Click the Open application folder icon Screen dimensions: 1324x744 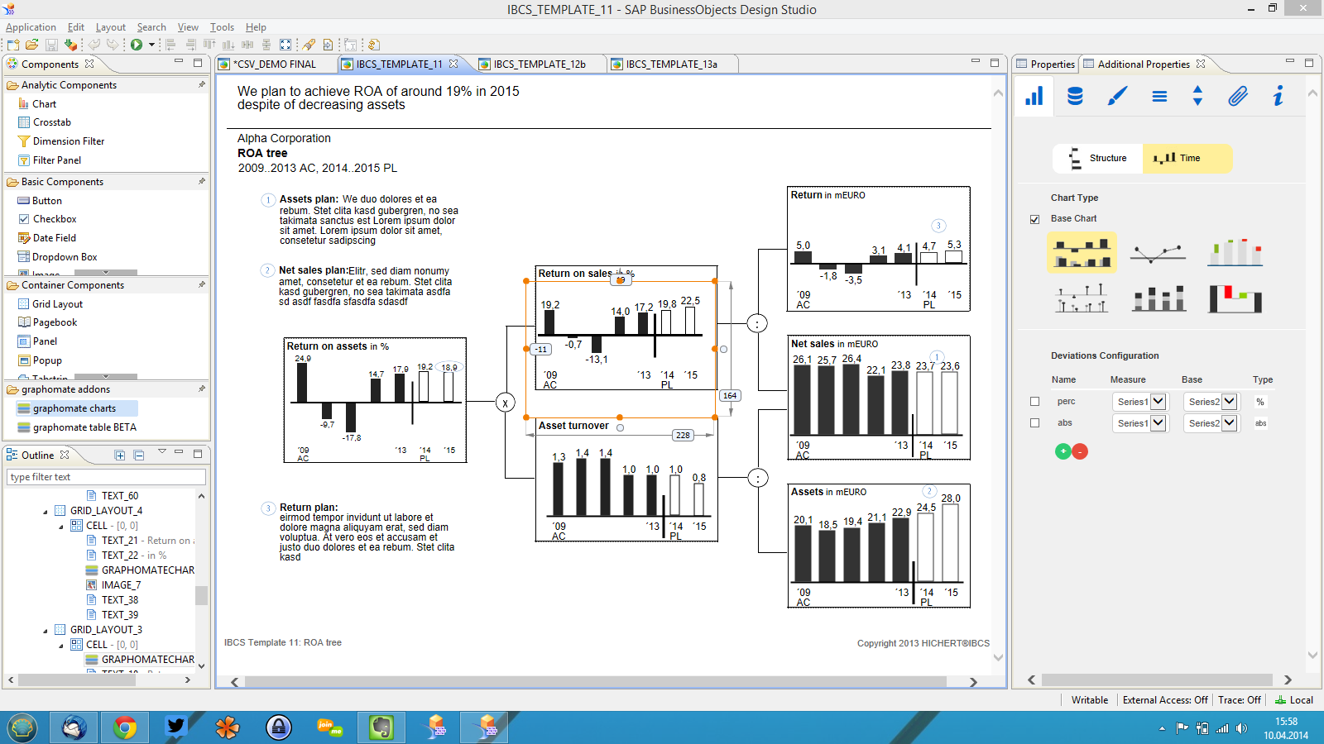click(32, 45)
